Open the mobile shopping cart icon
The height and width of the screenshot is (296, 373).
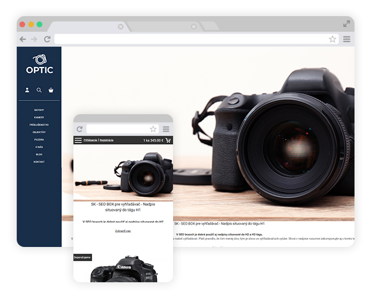(168, 141)
